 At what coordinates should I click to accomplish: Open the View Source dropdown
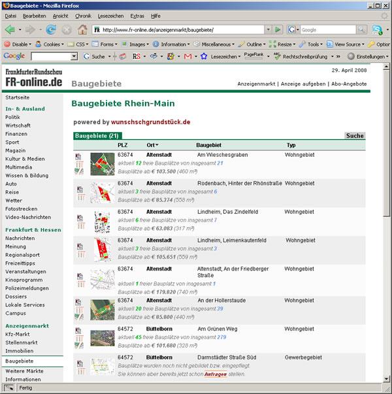[x=346, y=44]
